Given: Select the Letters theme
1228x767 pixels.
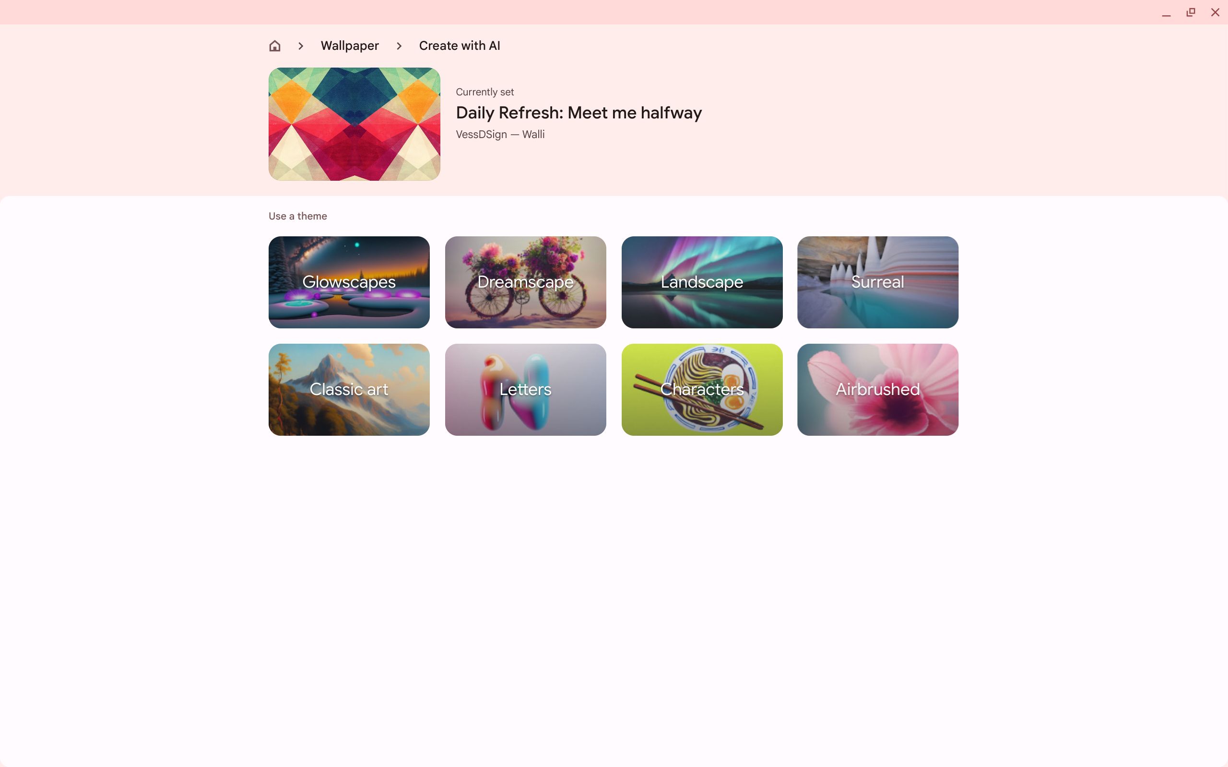Looking at the screenshot, I should tap(525, 389).
